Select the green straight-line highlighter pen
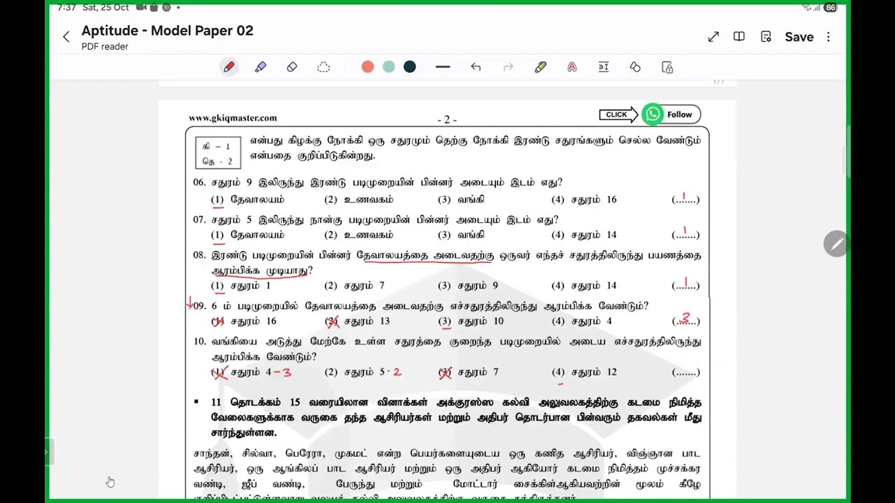Image resolution: width=895 pixels, height=503 pixels. pyautogui.click(x=540, y=67)
